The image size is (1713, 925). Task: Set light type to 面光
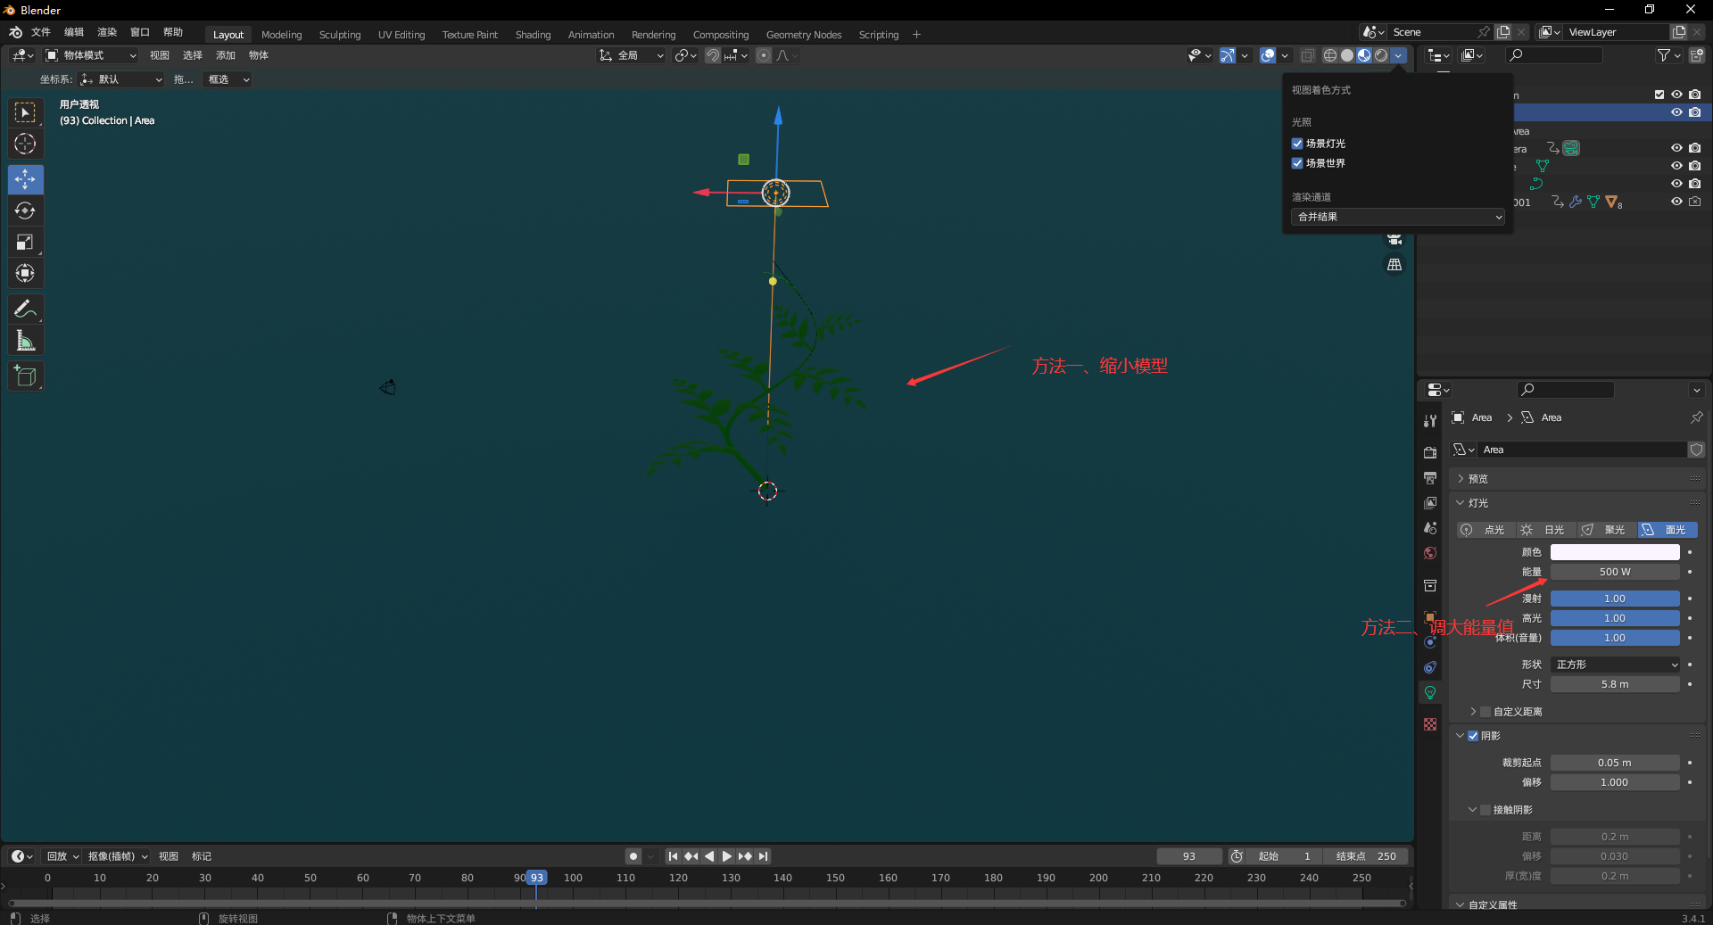[x=1667, y=530]
